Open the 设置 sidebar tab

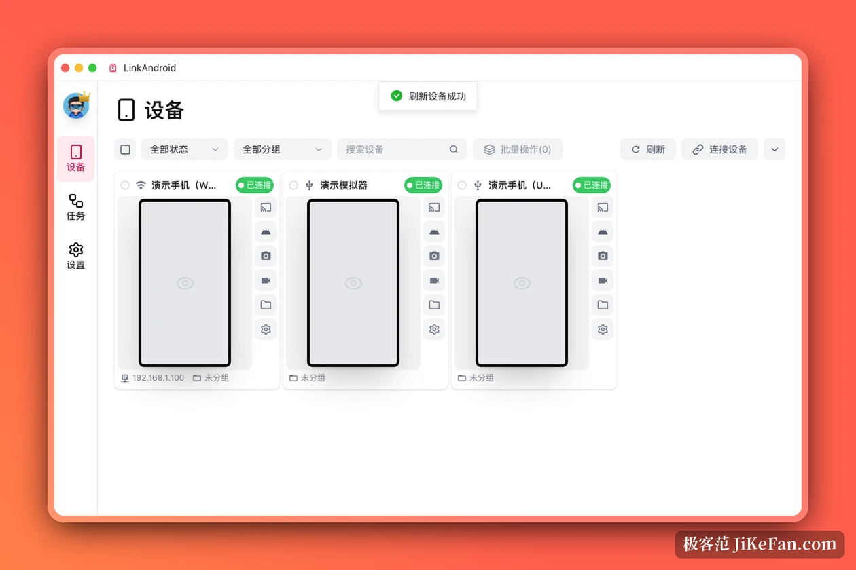click(x=76, y=256)
